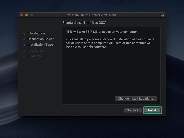Click the Install button
The height and width of the screenshot is (138, 184).
coord(152,110)
